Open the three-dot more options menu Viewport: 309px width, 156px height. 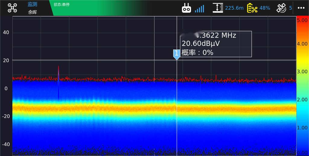[301, 8]
